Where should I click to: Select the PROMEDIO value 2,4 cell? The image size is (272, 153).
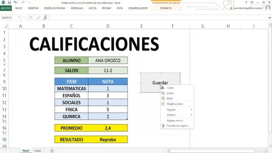pos(108,128)
